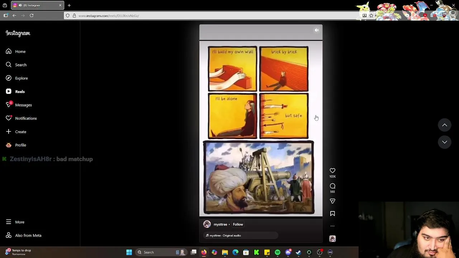
Task: Share the reel via paper plane icon
Action: tap(332, 201)
